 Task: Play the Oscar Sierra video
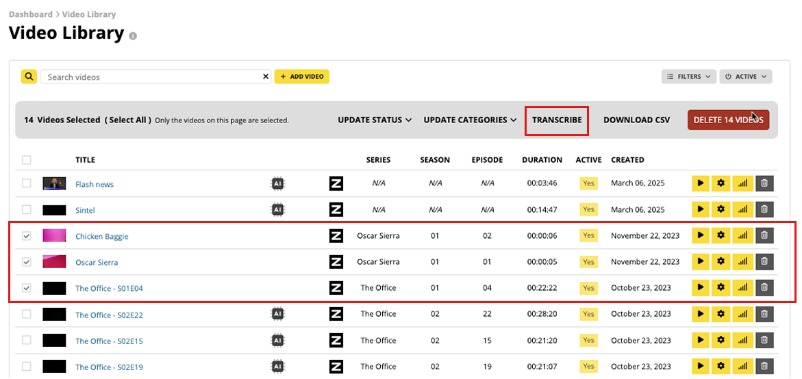[x=701, y=261]
